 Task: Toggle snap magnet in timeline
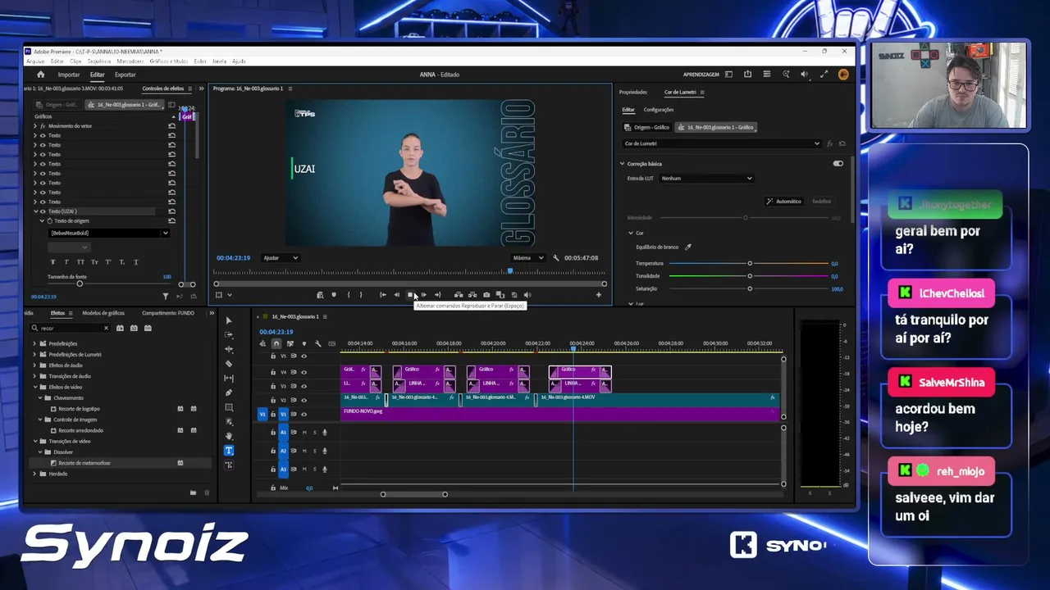276,343
